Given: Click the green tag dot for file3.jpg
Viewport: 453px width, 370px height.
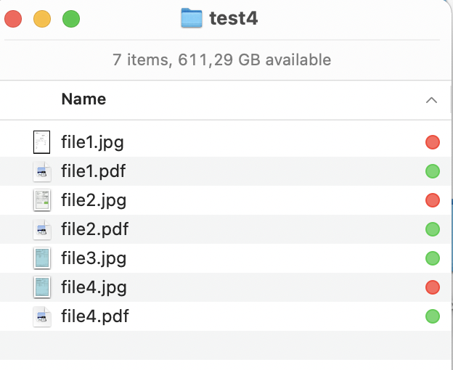Looking at the screenshot, I should pos(433,258).
